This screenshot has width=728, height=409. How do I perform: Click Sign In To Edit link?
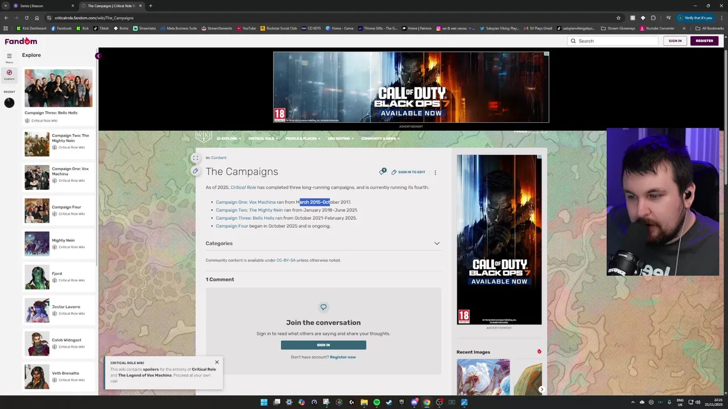click(x=408, y=172)
